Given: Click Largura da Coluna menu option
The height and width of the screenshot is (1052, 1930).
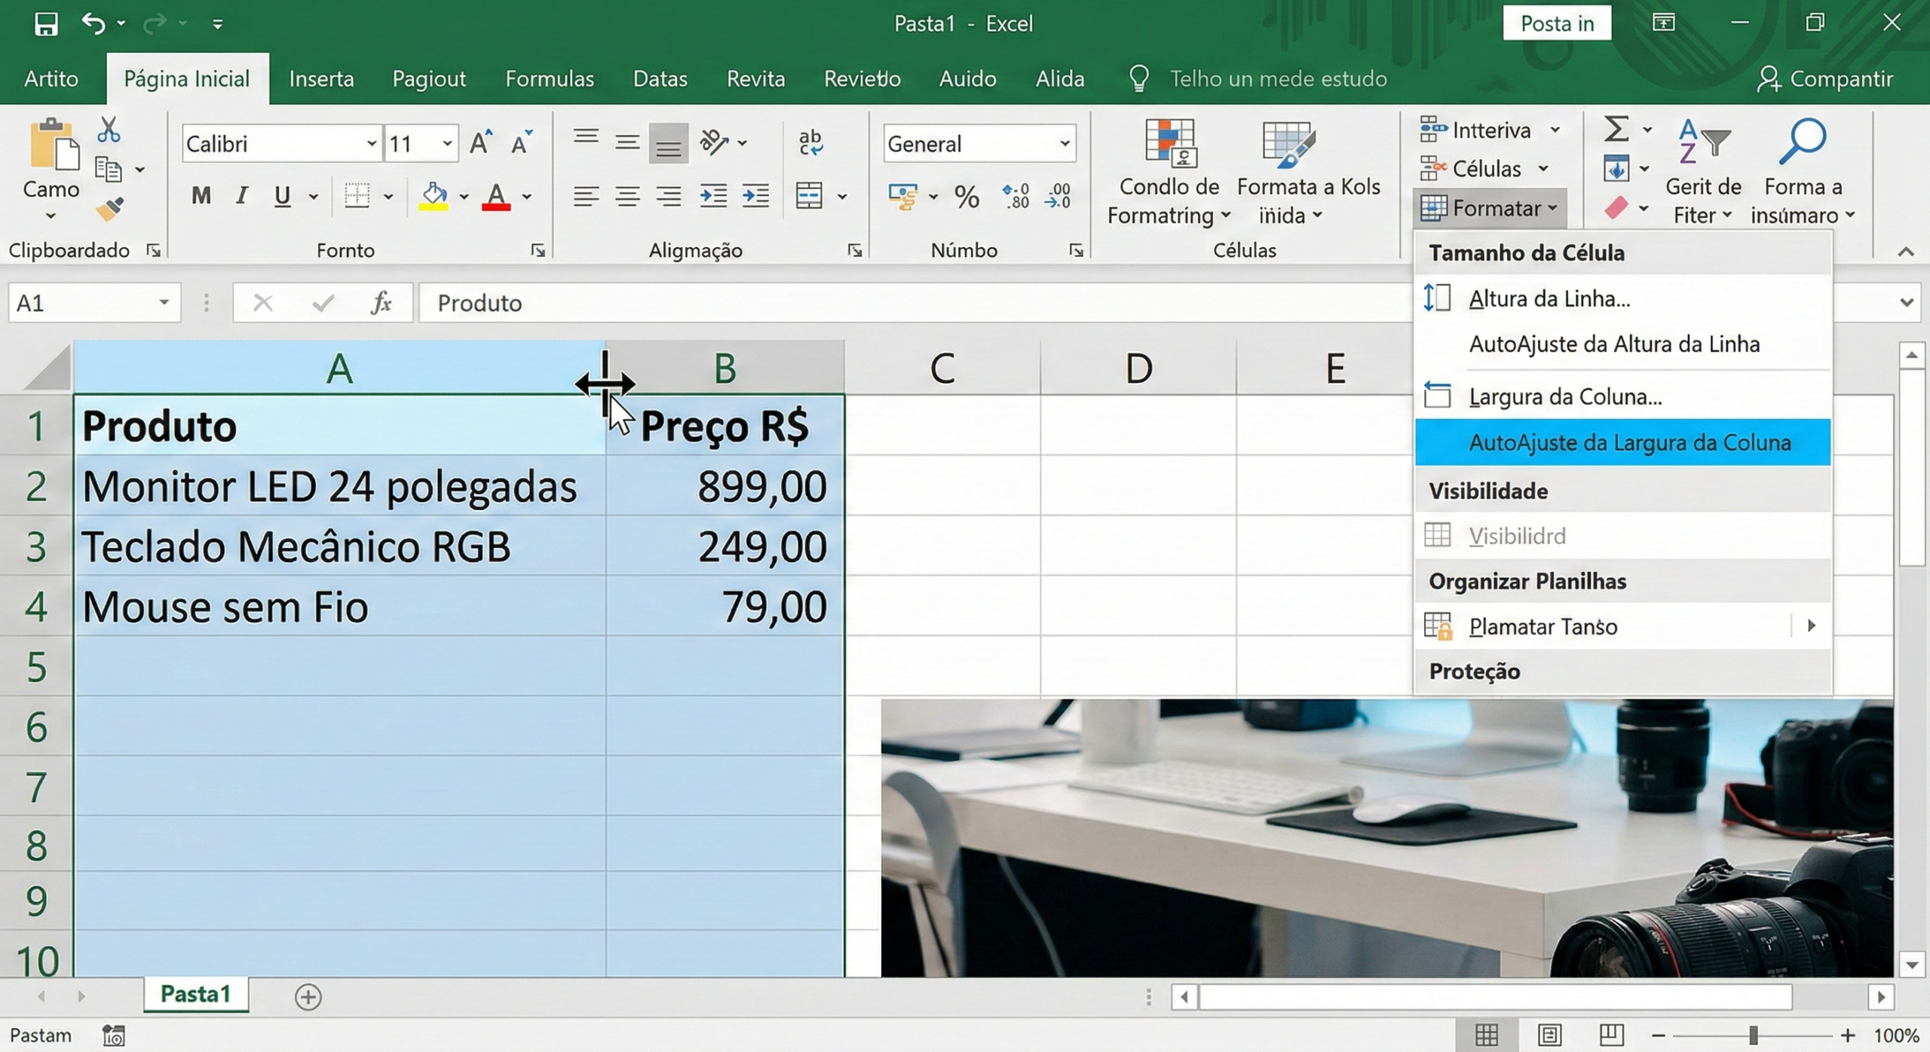Looking at the screenshot, I should [x=1566, y=396].
